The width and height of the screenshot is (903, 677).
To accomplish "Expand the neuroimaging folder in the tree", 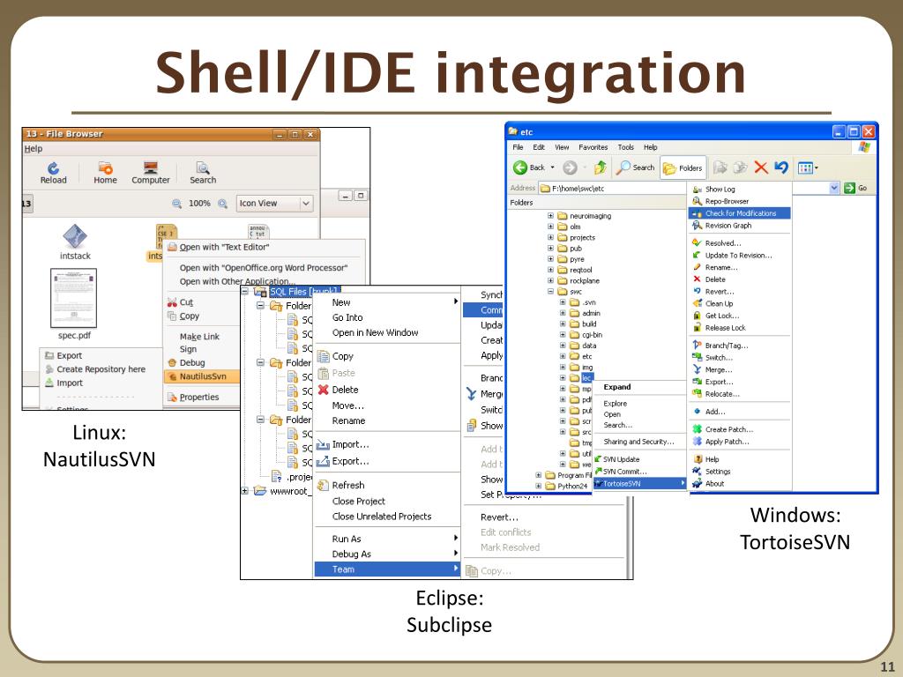I will click(x=550, y=216).
